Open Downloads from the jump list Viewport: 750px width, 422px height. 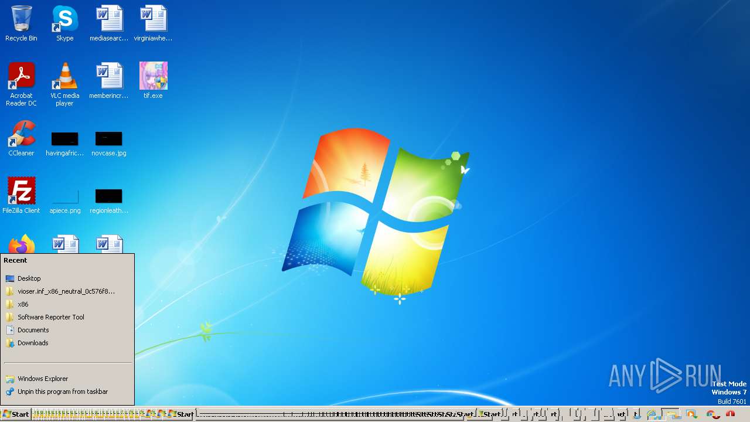click(67, 343)
